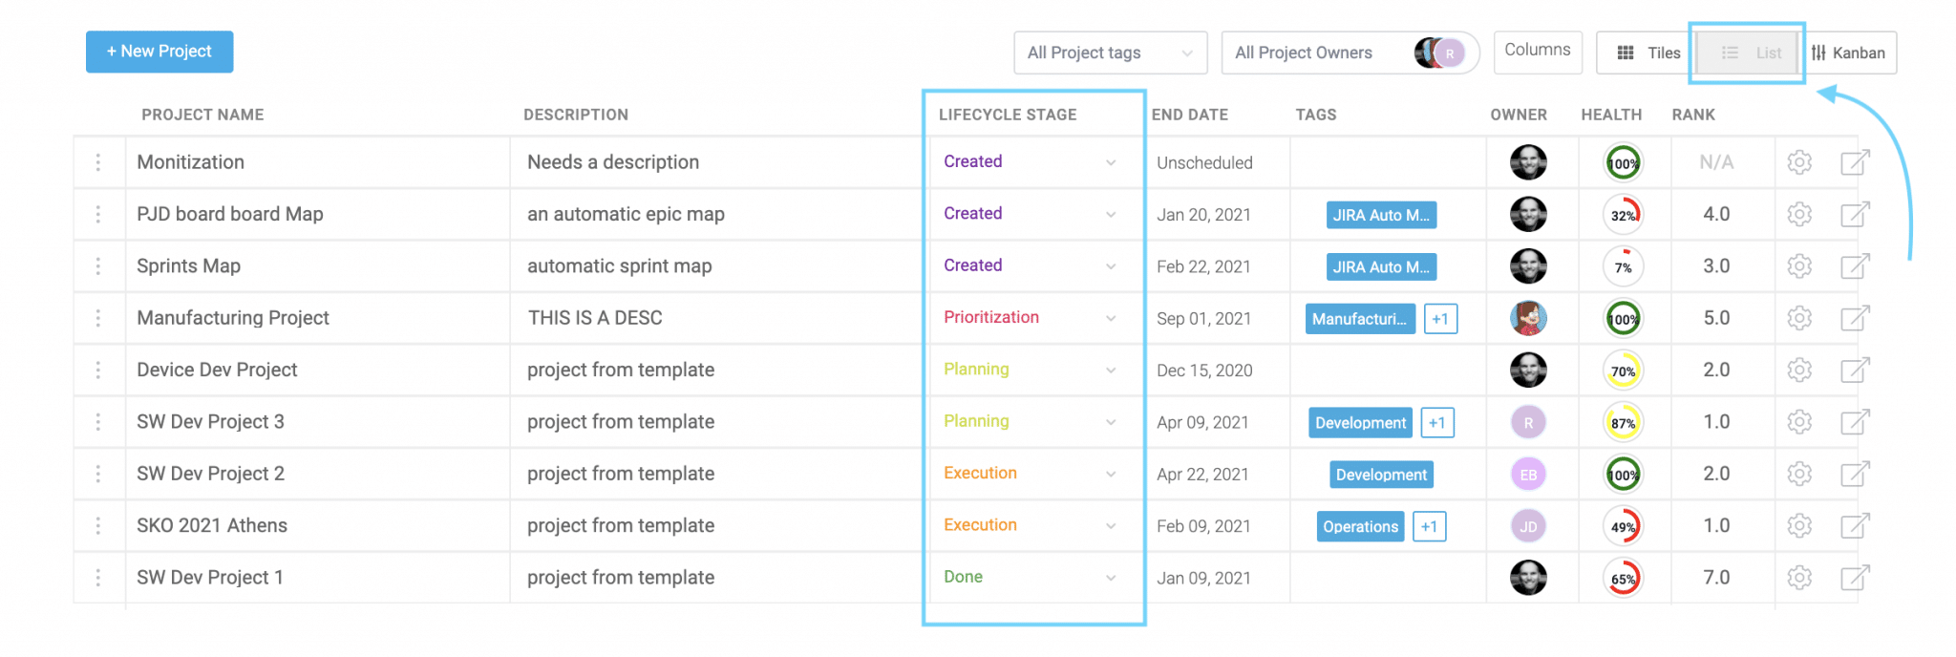Click the New Project button
Viewport: 1956px width, 657px height.
(x=159, y=52)
